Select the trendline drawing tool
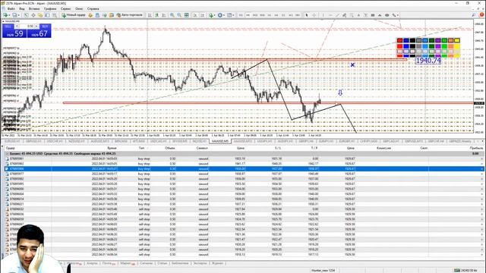486x273 pixels. pos(337,15)
